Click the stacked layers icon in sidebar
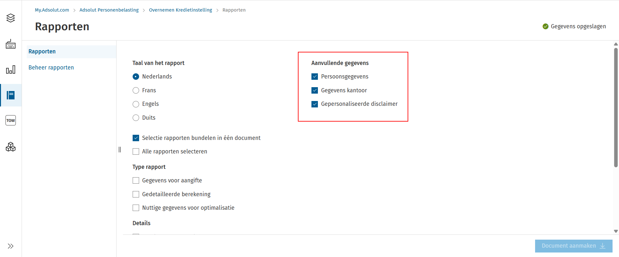Image resolution: width=619 pixels, height=257 pixels. 11,18
